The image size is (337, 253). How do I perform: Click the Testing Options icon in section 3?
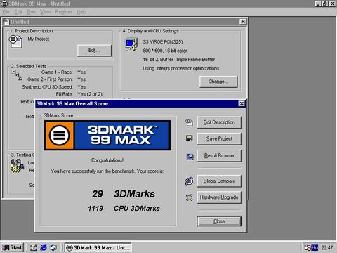point(17,166)
